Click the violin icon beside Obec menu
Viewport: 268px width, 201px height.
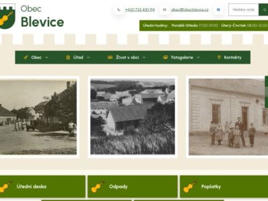coord(26,57)
